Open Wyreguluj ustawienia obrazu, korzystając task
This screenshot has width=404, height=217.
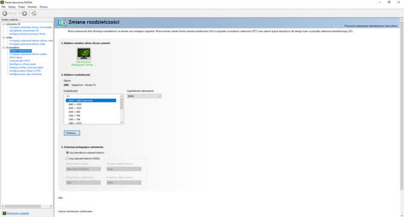[31, 27]
